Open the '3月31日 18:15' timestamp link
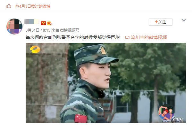 click(38, 30)
